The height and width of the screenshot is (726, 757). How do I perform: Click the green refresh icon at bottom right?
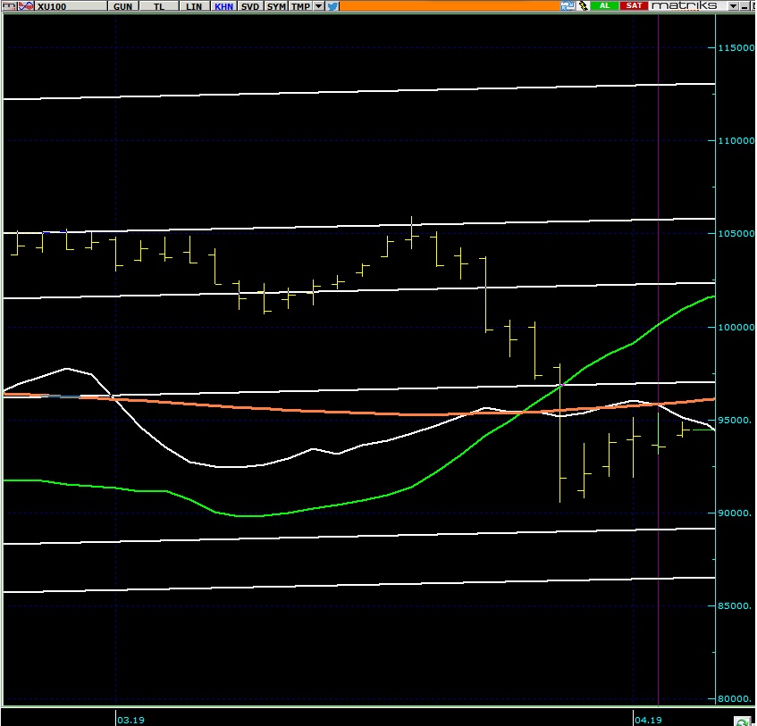pos(743,722)
